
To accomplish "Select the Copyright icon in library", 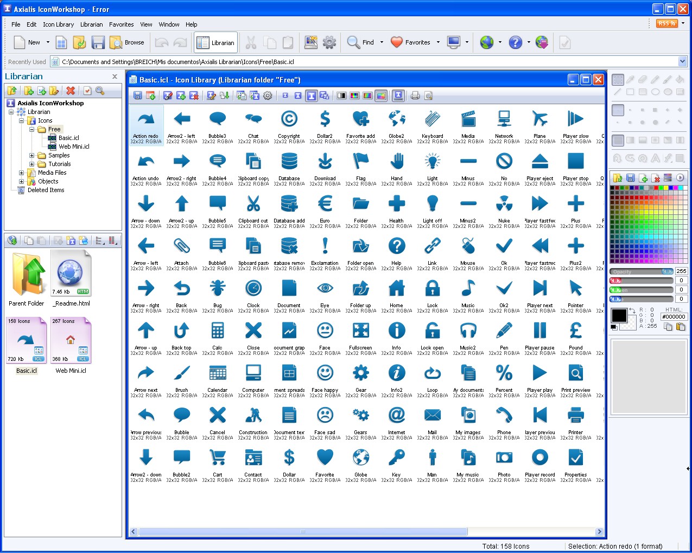I will (289, 126).
